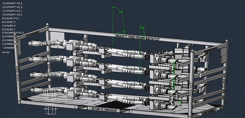
Task: Click the Connections list heading
Action: coord(8,48)
